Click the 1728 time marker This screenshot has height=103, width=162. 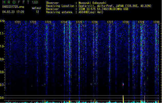pyautogui.click(x=125, y=22)
